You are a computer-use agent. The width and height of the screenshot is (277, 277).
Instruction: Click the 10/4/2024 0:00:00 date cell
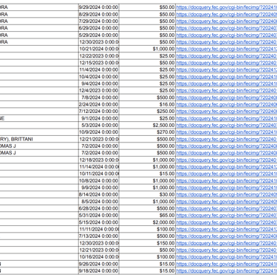point(99,77)
